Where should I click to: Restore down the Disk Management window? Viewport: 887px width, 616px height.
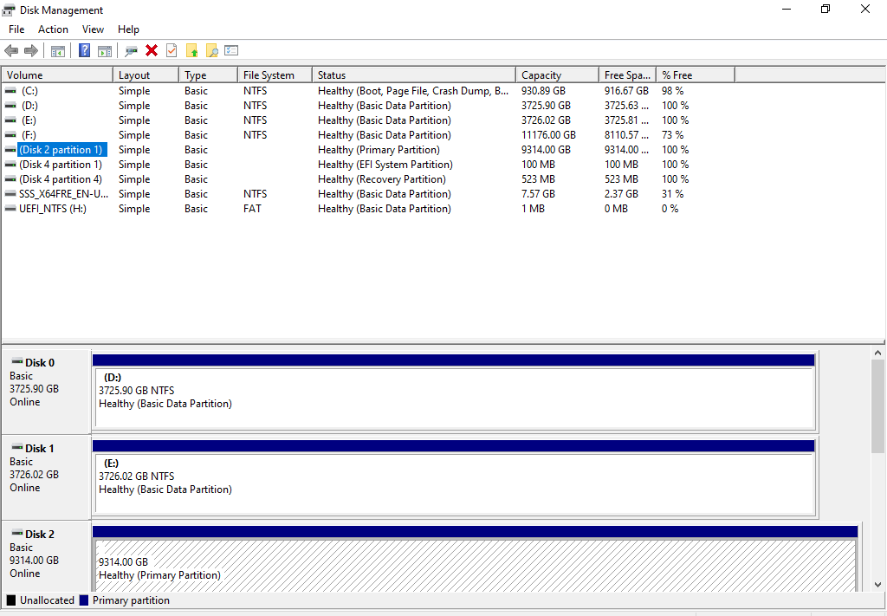[825, 9]
